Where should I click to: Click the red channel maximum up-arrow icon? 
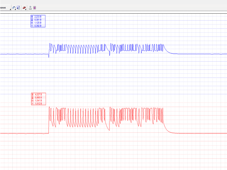tap(32, 95)
